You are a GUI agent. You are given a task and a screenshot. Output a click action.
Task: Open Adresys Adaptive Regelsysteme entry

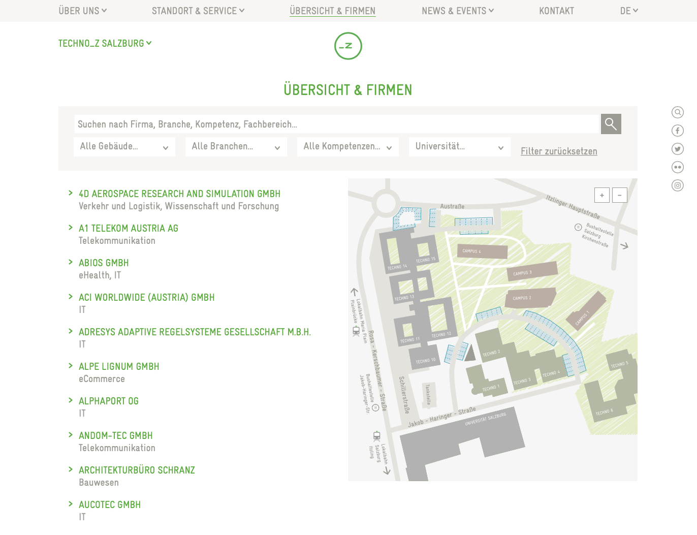[195, 332]
